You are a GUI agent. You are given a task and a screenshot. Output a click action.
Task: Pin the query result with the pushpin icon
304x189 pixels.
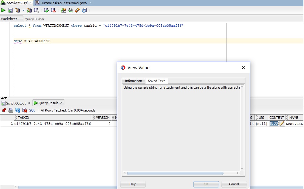(x=4, y=110)
